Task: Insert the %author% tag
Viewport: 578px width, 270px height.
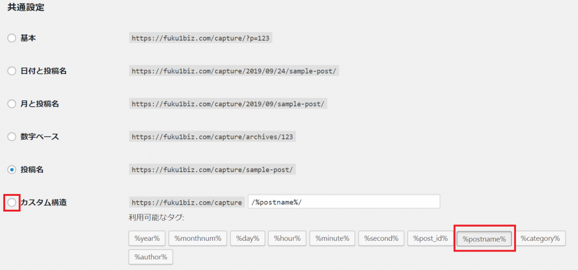Action: 151,256
